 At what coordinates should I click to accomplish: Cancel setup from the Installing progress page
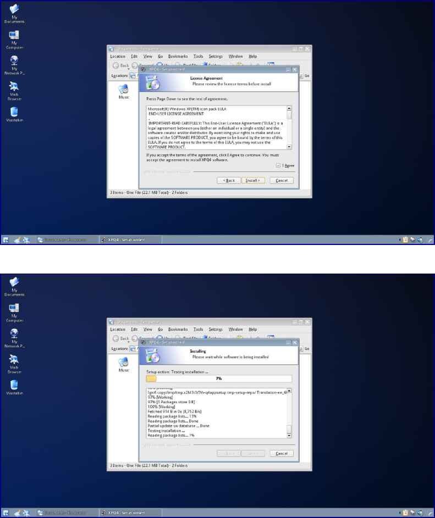pyautogui.click(x=282, y=453)
